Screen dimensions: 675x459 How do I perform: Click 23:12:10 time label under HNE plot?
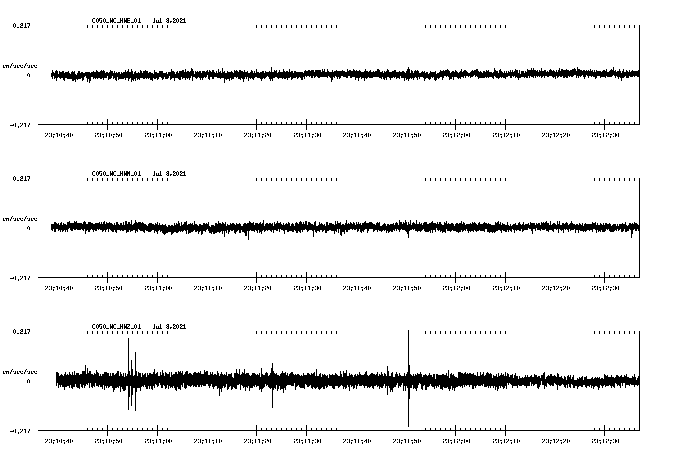tap(506, 135)
